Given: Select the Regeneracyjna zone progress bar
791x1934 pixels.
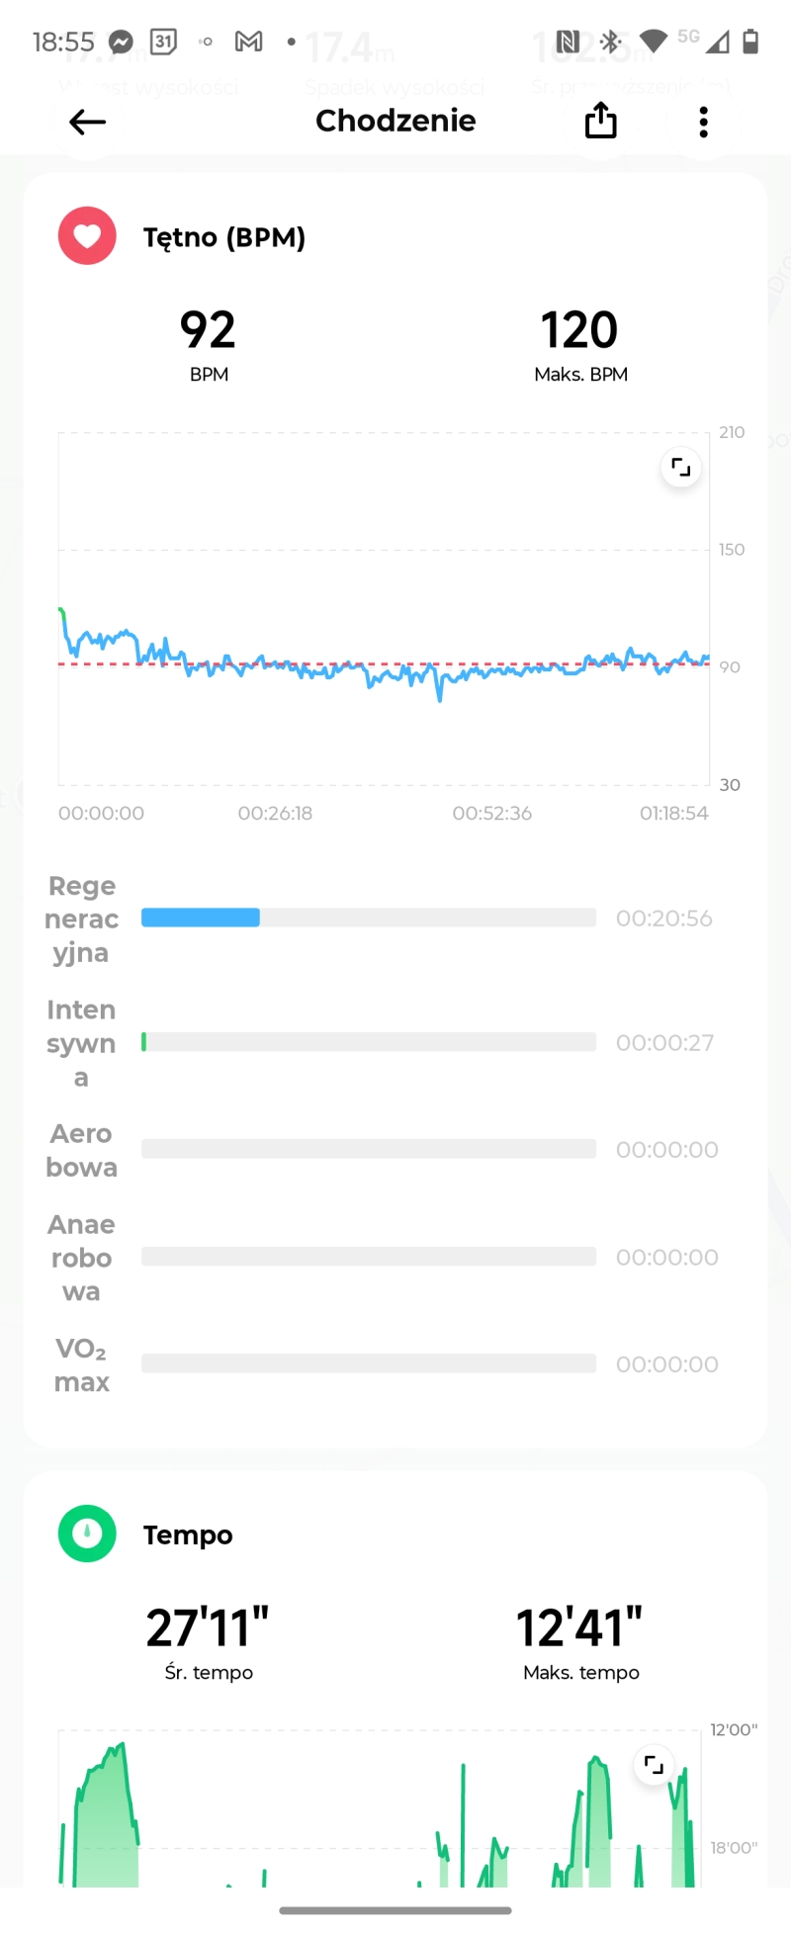Looking at the screenshot, I should point(368,918).
